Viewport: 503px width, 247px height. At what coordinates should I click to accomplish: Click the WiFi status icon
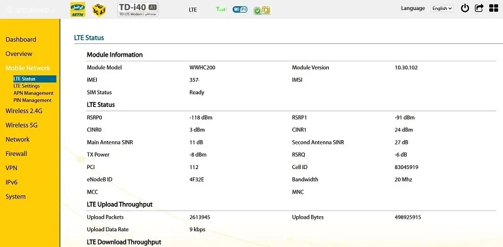coord(240,9)
